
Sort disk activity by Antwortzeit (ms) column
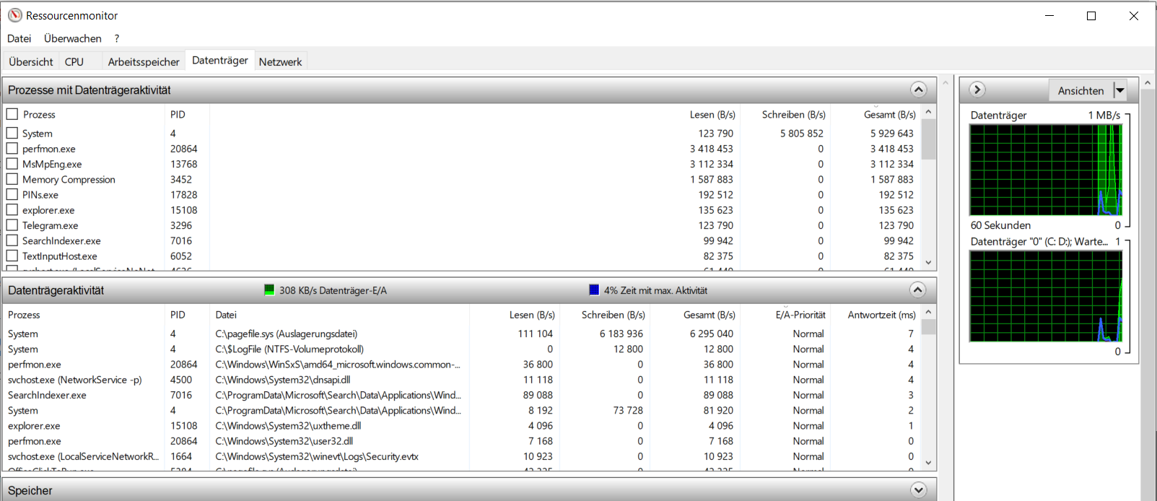tap(881, 315)
